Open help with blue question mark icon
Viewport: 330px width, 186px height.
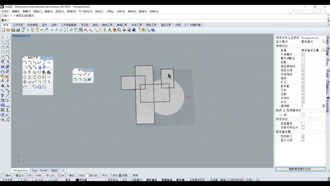click(x=153, y=30)
